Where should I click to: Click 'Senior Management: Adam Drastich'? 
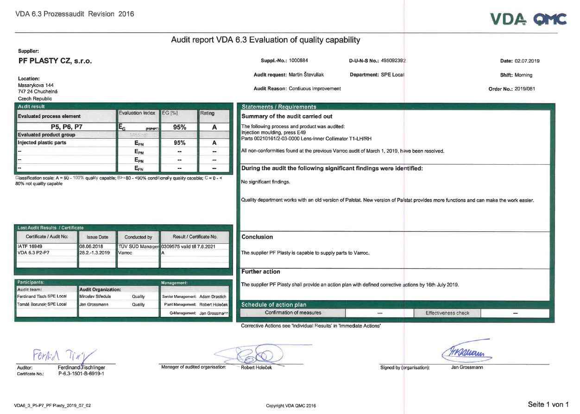tap(194, 297)
